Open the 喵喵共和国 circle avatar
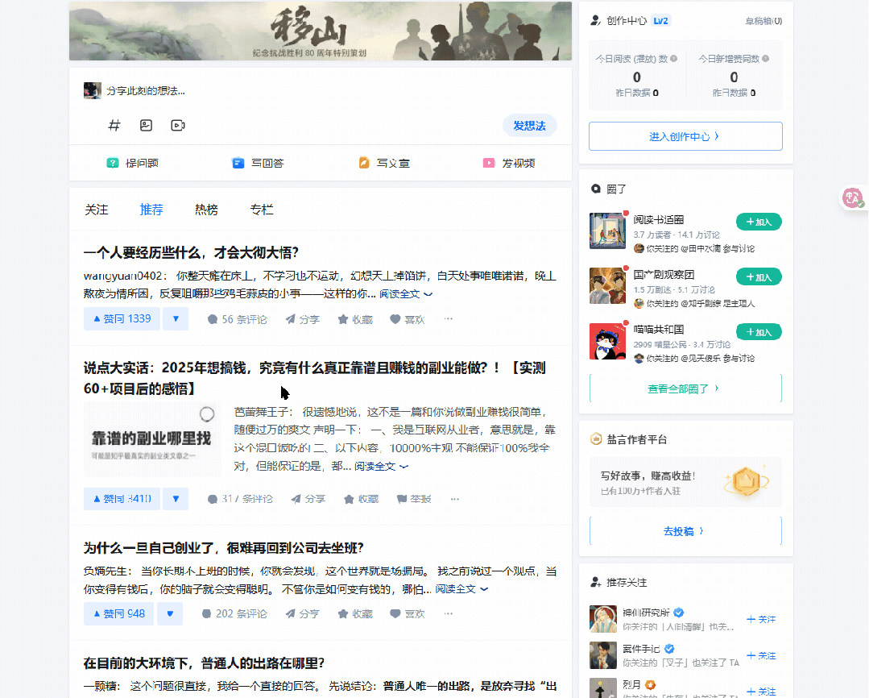Screen dimensions: 869x698 607,341
